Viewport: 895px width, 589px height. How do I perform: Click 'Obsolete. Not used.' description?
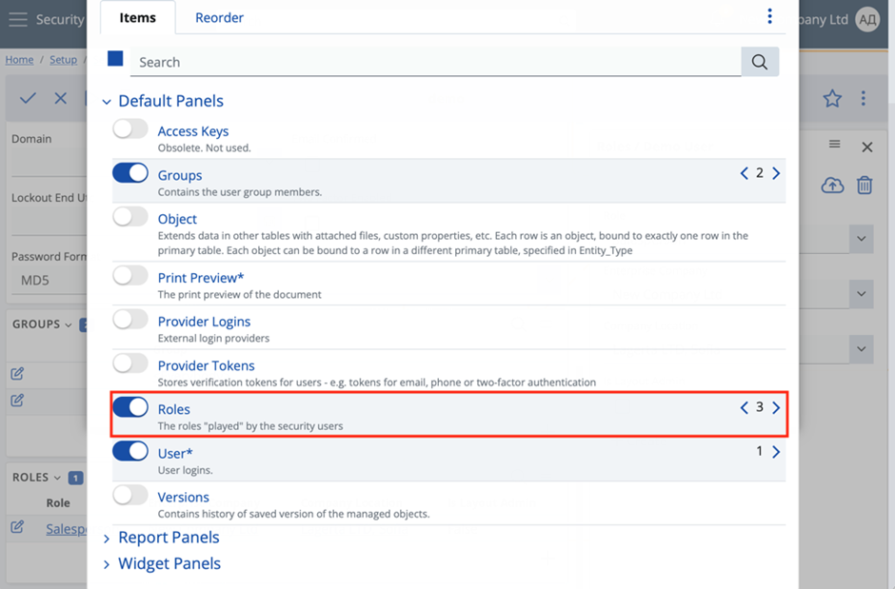pyautogui.click(x=205, y=147)
